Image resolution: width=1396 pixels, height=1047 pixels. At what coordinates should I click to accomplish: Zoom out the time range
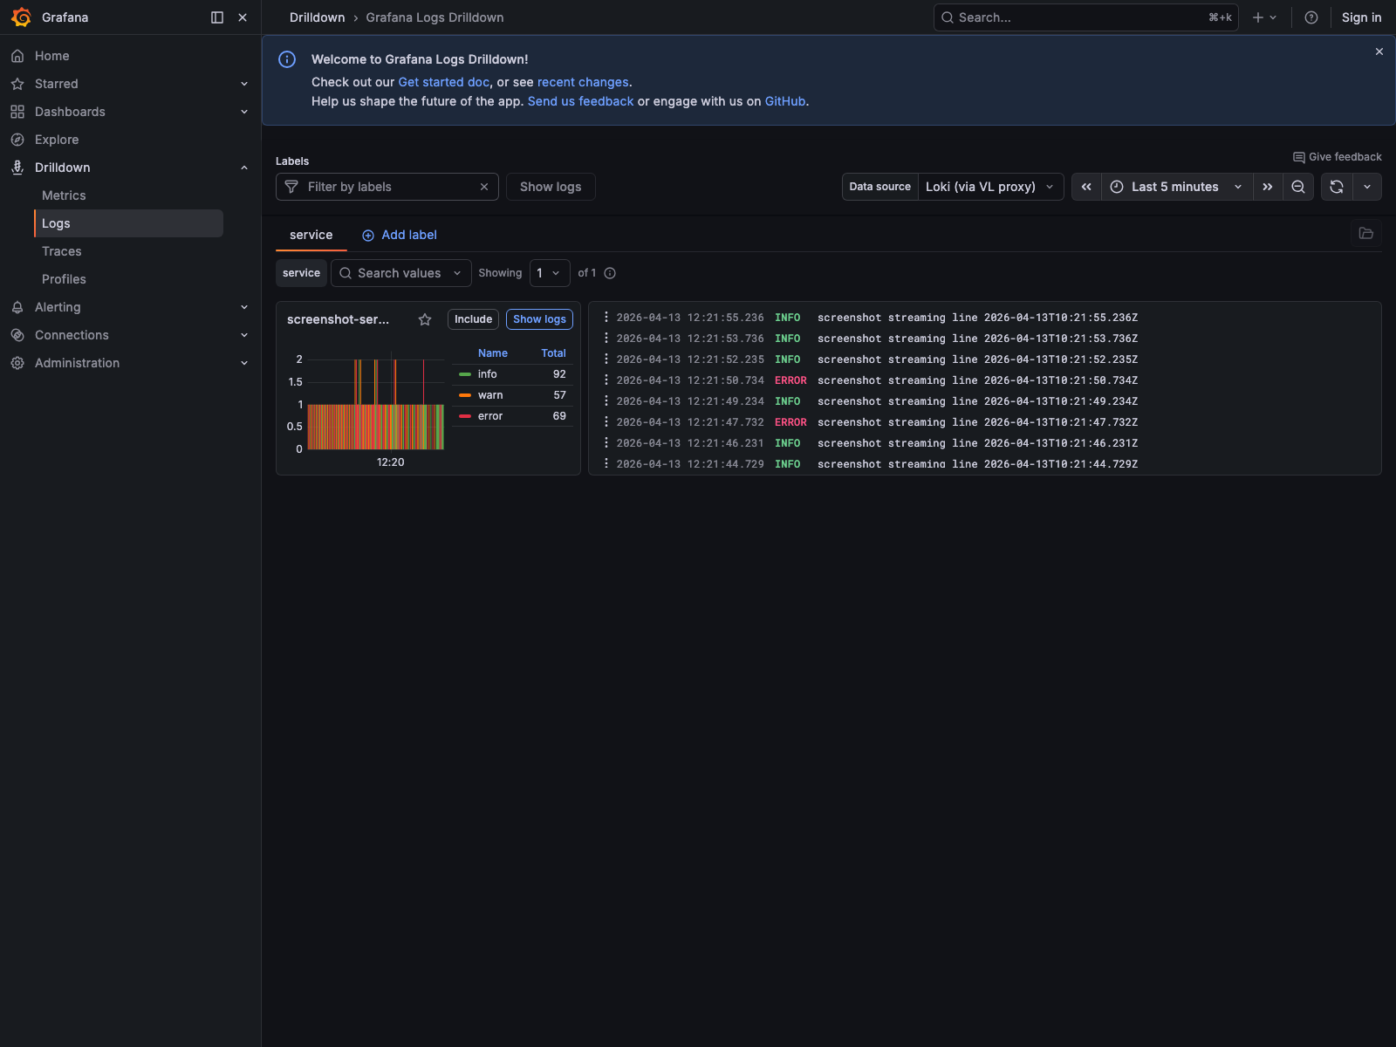[1298, 187]
